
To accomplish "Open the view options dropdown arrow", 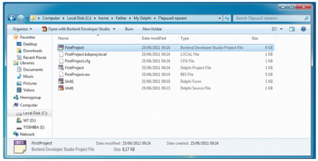I will coord(281,29).
